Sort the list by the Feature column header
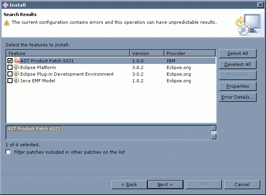 [68, 53]
